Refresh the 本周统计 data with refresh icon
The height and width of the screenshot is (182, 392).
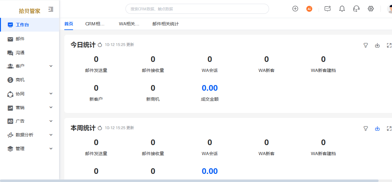pos(100,128)
